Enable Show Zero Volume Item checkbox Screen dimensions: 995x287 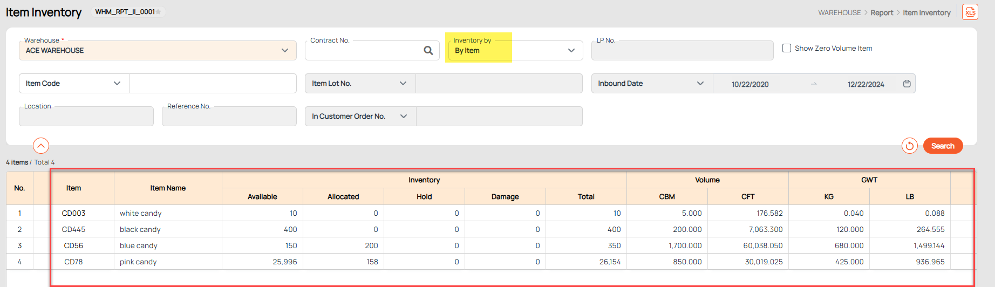[787, 49]
